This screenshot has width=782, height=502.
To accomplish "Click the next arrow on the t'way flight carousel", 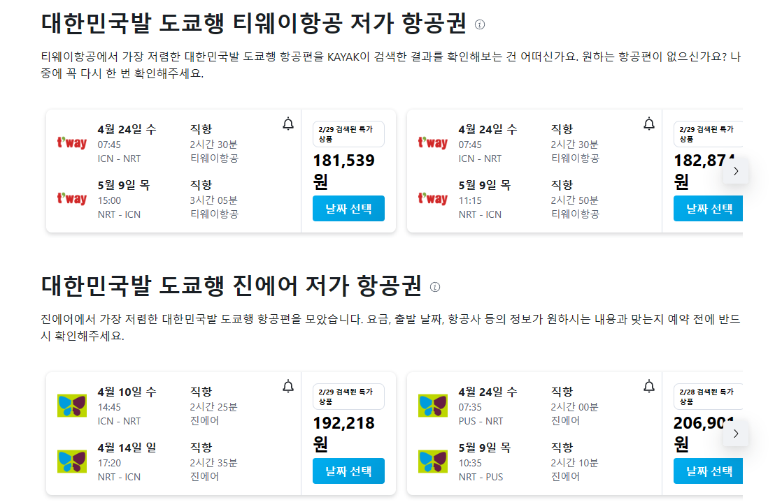I will point(736,170).
